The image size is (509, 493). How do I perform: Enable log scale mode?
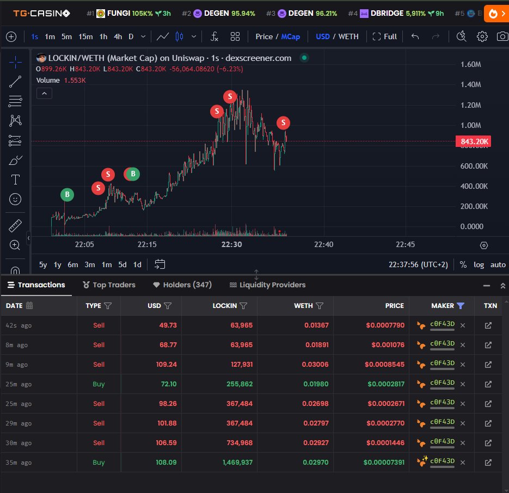[479, 264]
